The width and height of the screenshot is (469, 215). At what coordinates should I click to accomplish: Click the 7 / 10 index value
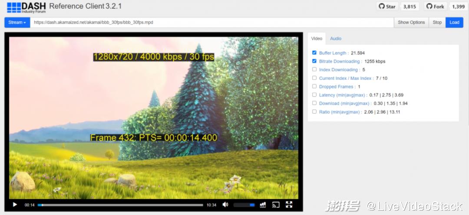click(381, 78)
